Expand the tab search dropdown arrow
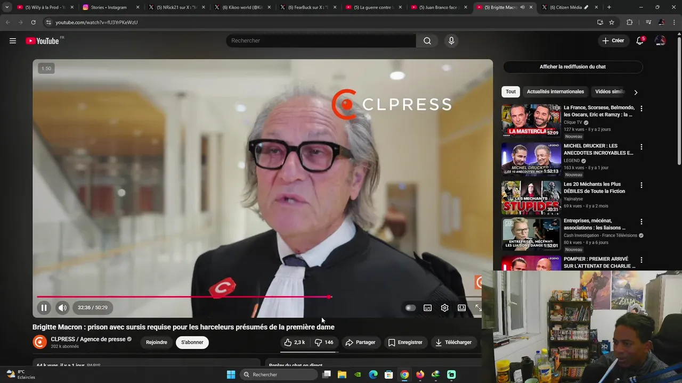This screenshot has height=383, width=682. (x=6, y=7)
